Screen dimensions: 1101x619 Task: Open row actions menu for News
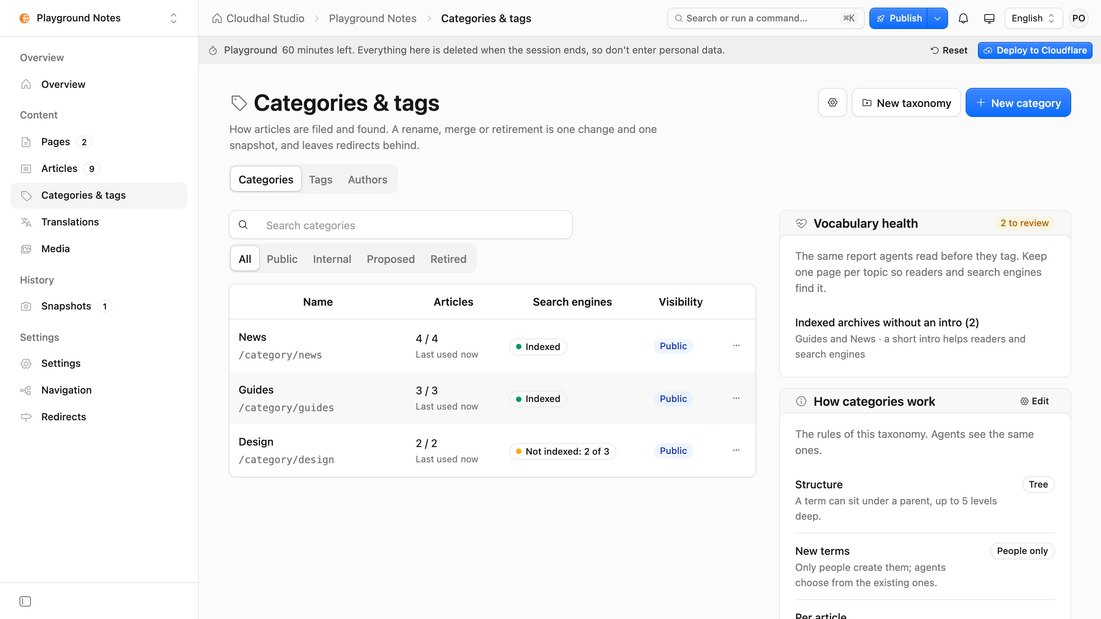coord(736,345)
